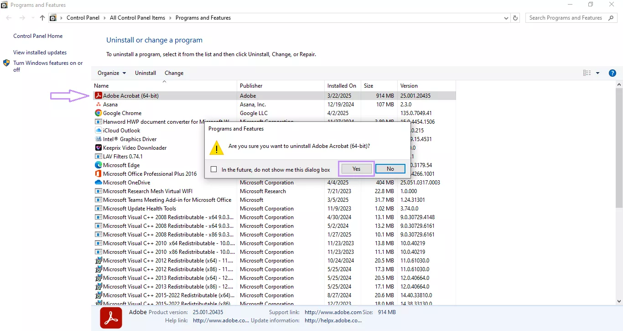Click the Microsoft Edge icon in list
The width and height of the screenshot is (623, 331).
(99, 165)
